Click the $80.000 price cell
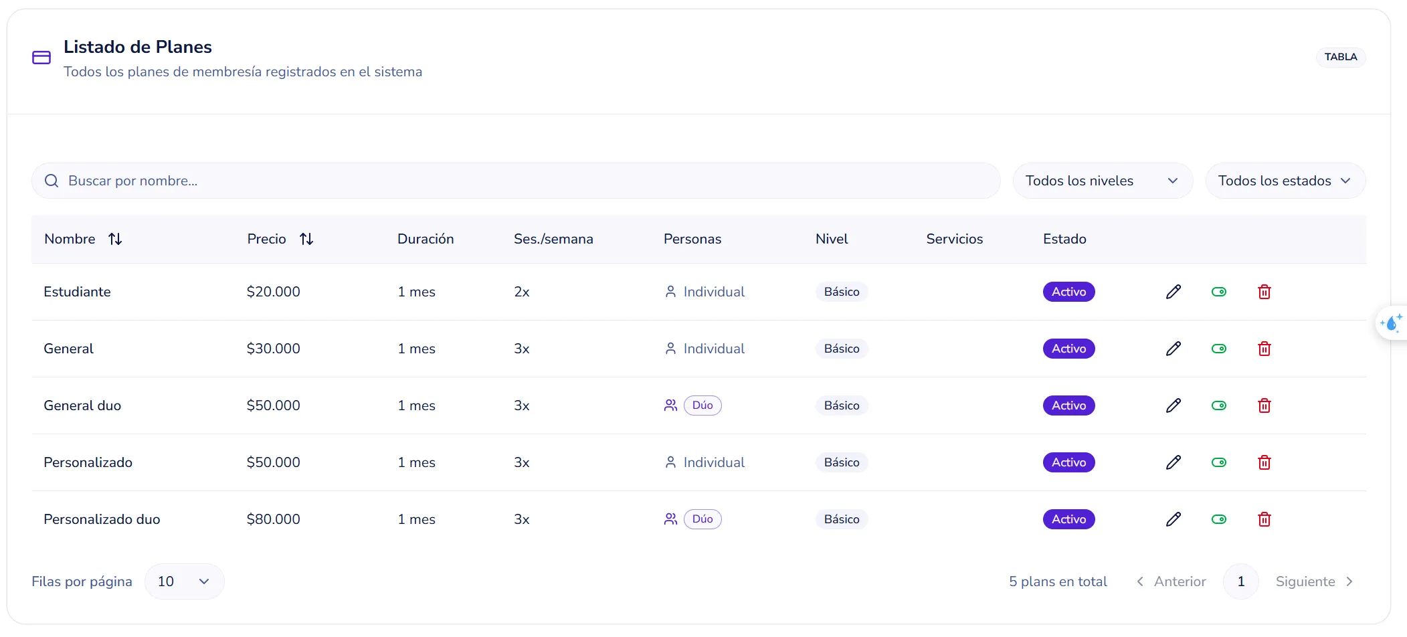The height and width of the screenshot is (637, 1407). coord(273,519)
